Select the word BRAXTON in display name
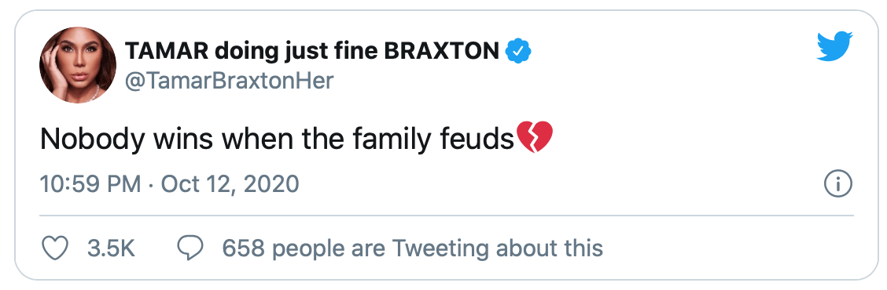This screenshot has width=887, height=290. (x=440, y=53)
